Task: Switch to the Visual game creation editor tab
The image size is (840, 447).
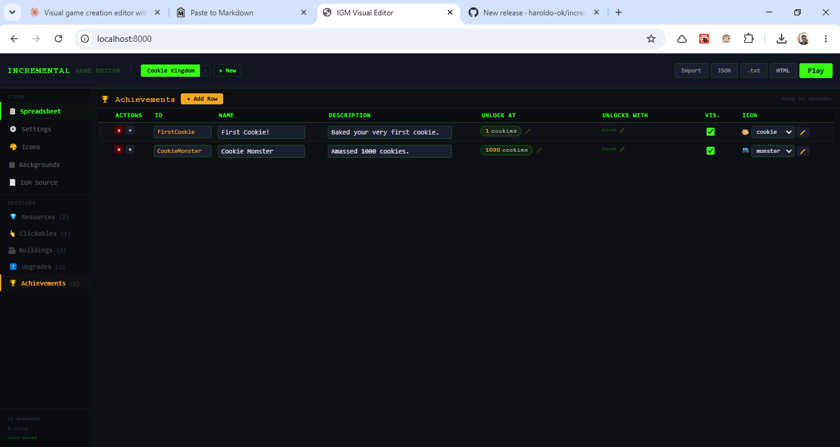Action: tap(95, 12)
